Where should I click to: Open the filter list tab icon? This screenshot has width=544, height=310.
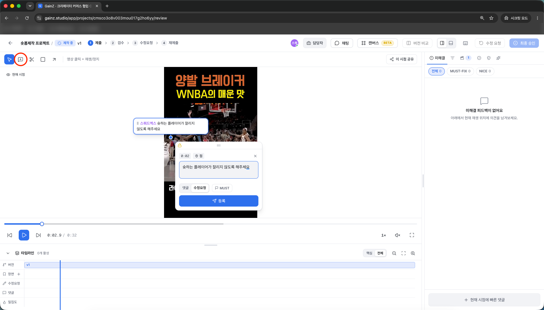point(452,58)
